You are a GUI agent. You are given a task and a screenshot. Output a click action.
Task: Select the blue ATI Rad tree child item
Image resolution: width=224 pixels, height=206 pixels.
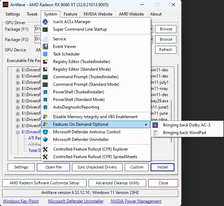coord(34,138)
